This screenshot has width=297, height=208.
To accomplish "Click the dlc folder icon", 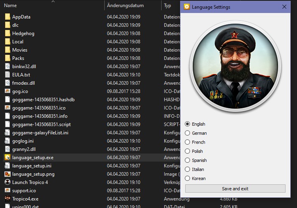I will click(x=8, y=25).
